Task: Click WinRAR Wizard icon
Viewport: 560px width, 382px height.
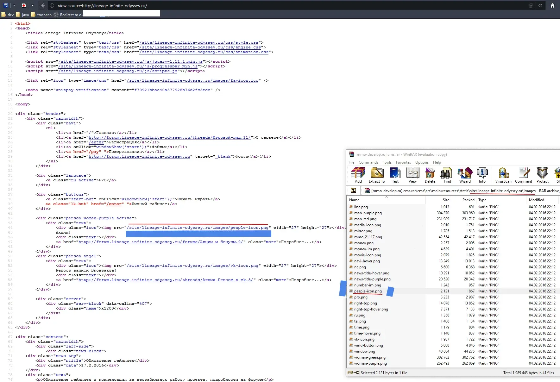Action: pyautogui.click(x=465, y=175)
